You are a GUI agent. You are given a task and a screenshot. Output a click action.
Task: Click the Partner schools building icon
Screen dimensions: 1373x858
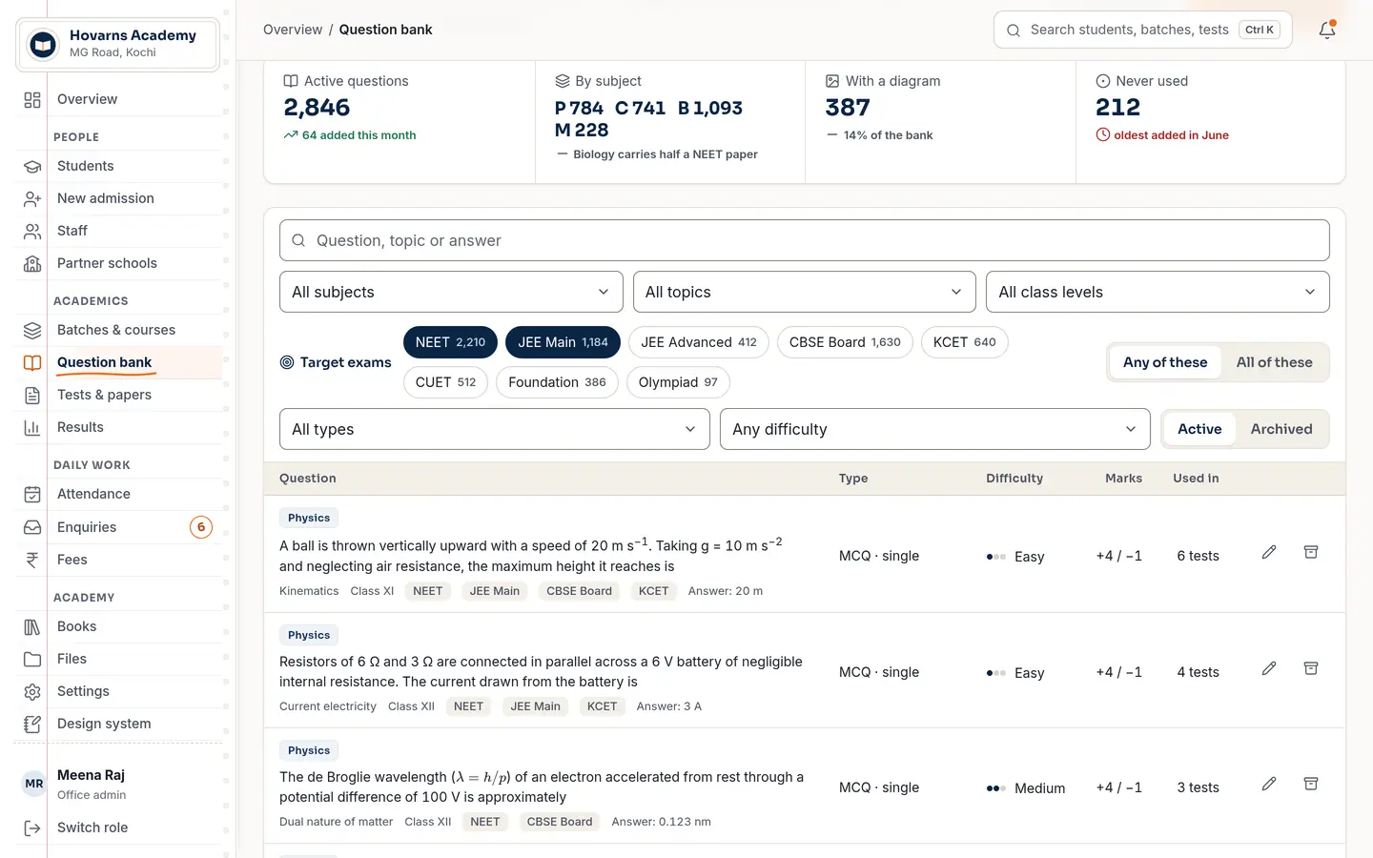tap(32, 263)
